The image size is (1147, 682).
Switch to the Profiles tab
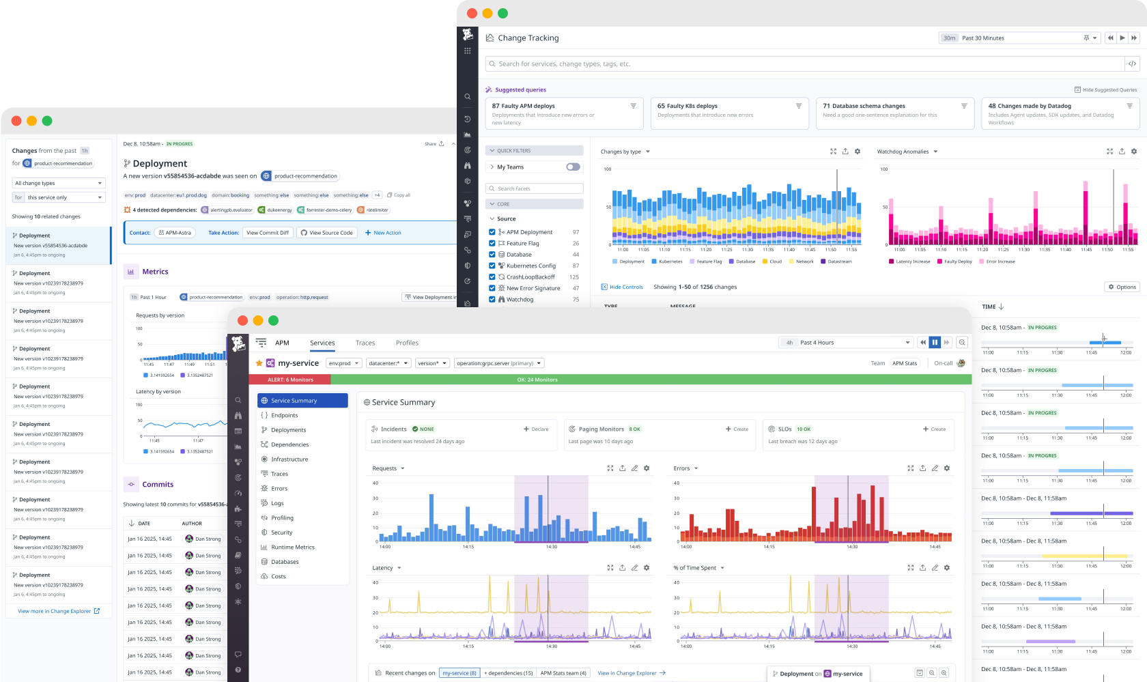tap(407, 343)
